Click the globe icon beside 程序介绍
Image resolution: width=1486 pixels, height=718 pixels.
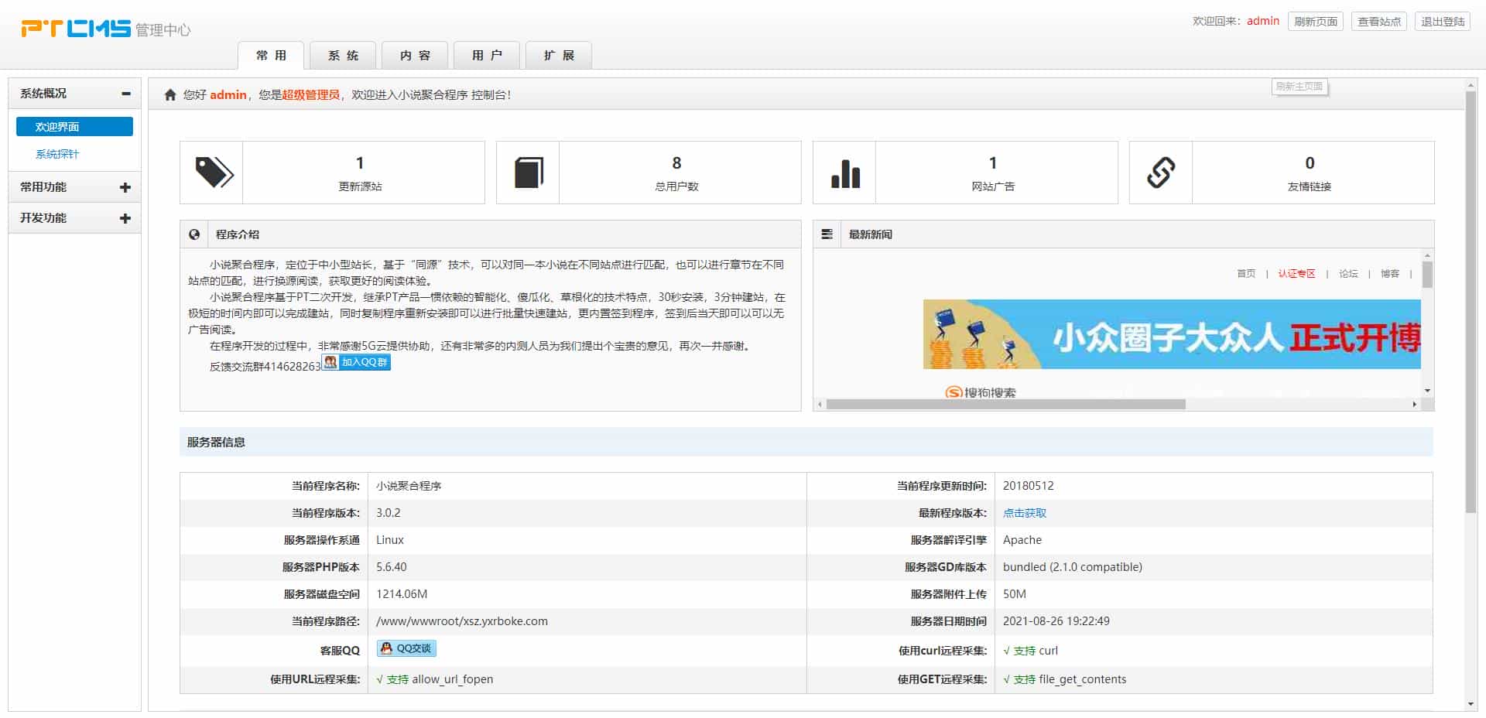pos(195,234)
